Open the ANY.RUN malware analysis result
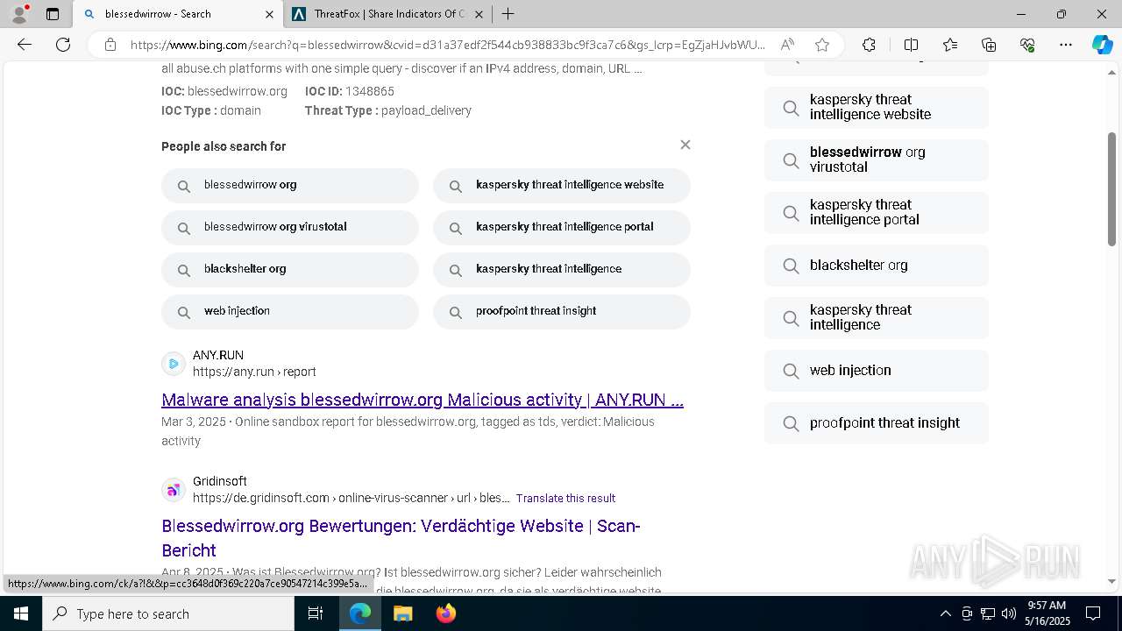 (x=423, y=400)
